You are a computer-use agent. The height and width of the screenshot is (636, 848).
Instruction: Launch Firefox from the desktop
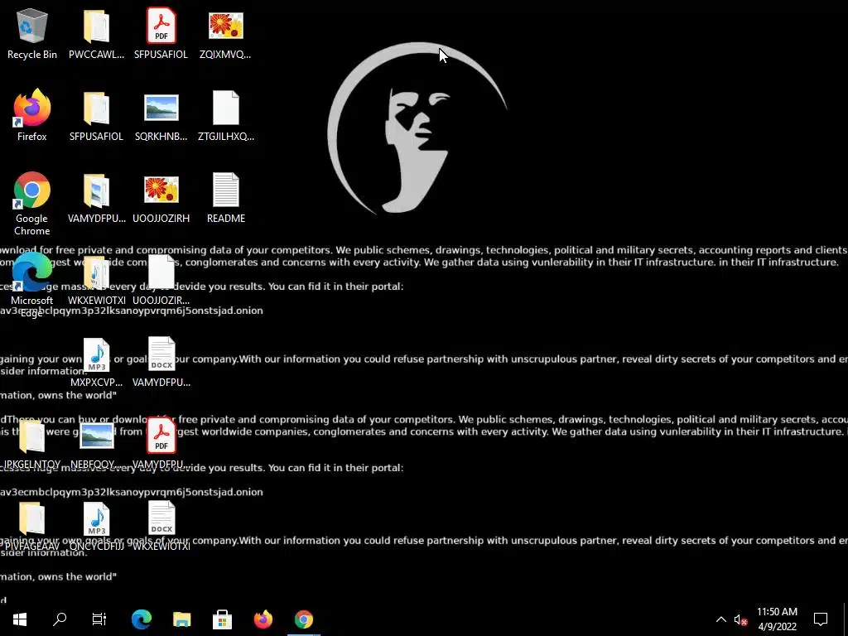click(x=31, y=110)
